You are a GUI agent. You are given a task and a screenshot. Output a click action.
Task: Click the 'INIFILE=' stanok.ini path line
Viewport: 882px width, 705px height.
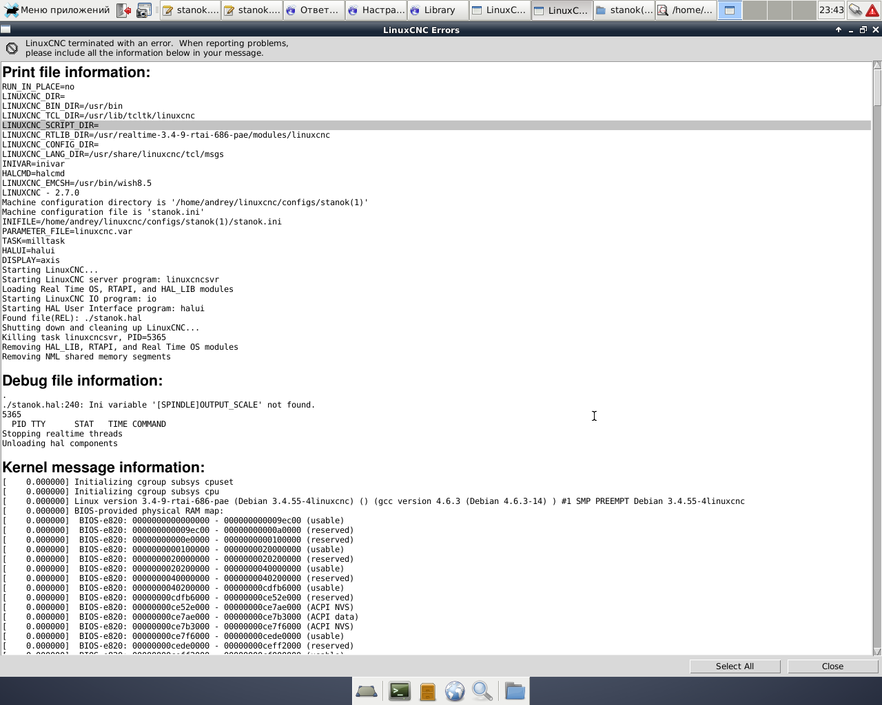142,222
